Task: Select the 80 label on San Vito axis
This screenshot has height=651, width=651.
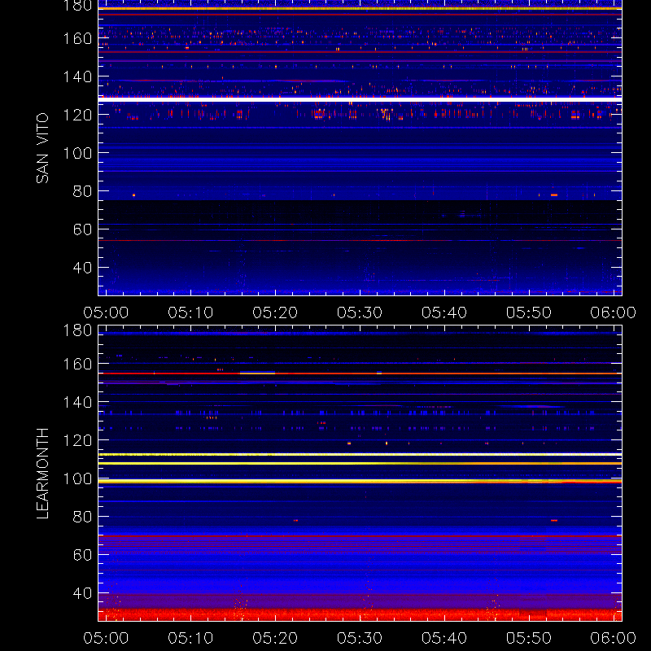Action: (82, 191)
